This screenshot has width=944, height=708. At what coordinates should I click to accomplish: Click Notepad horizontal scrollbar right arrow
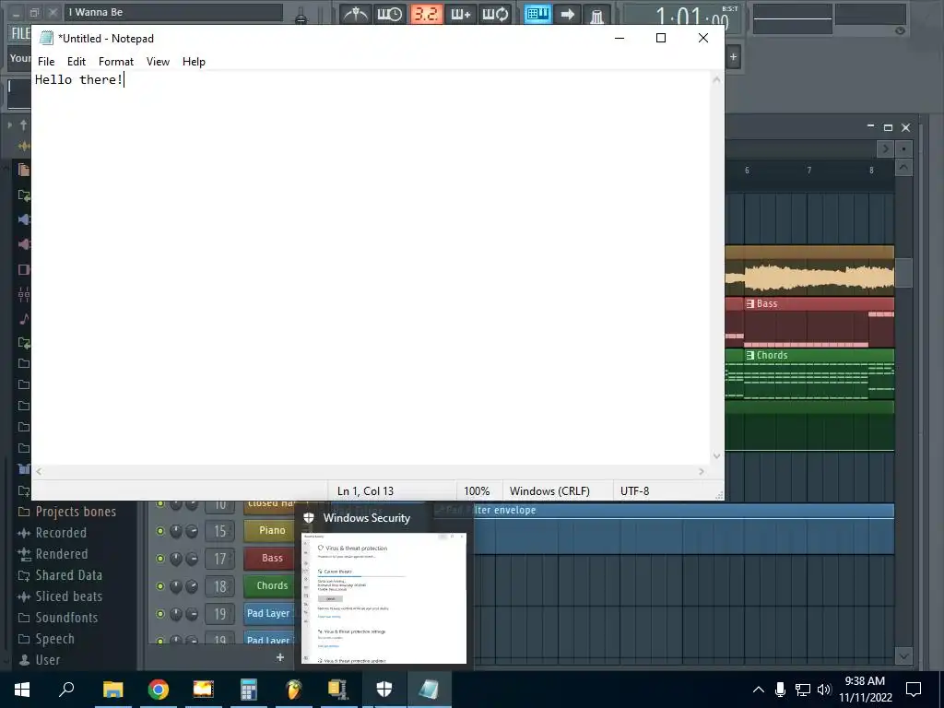pyautogui.click(x=702, y=472)
